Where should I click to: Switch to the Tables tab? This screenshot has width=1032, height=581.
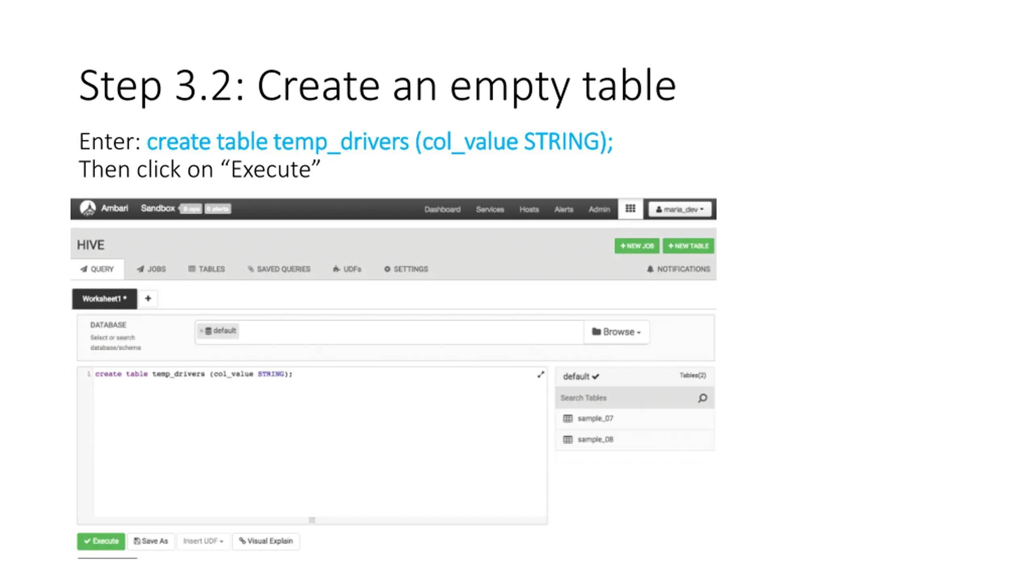coord(206,269)
